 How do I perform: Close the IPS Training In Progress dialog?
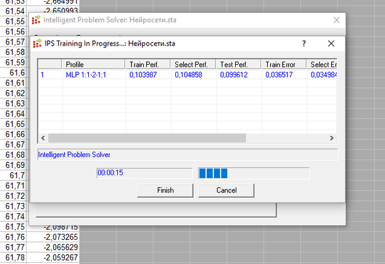(331, 44)
